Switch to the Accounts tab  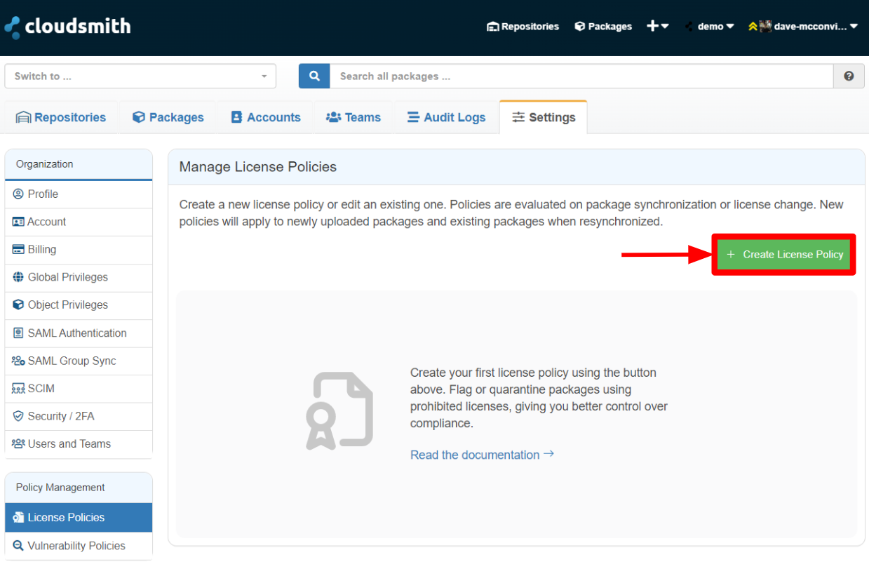[266, 117]
